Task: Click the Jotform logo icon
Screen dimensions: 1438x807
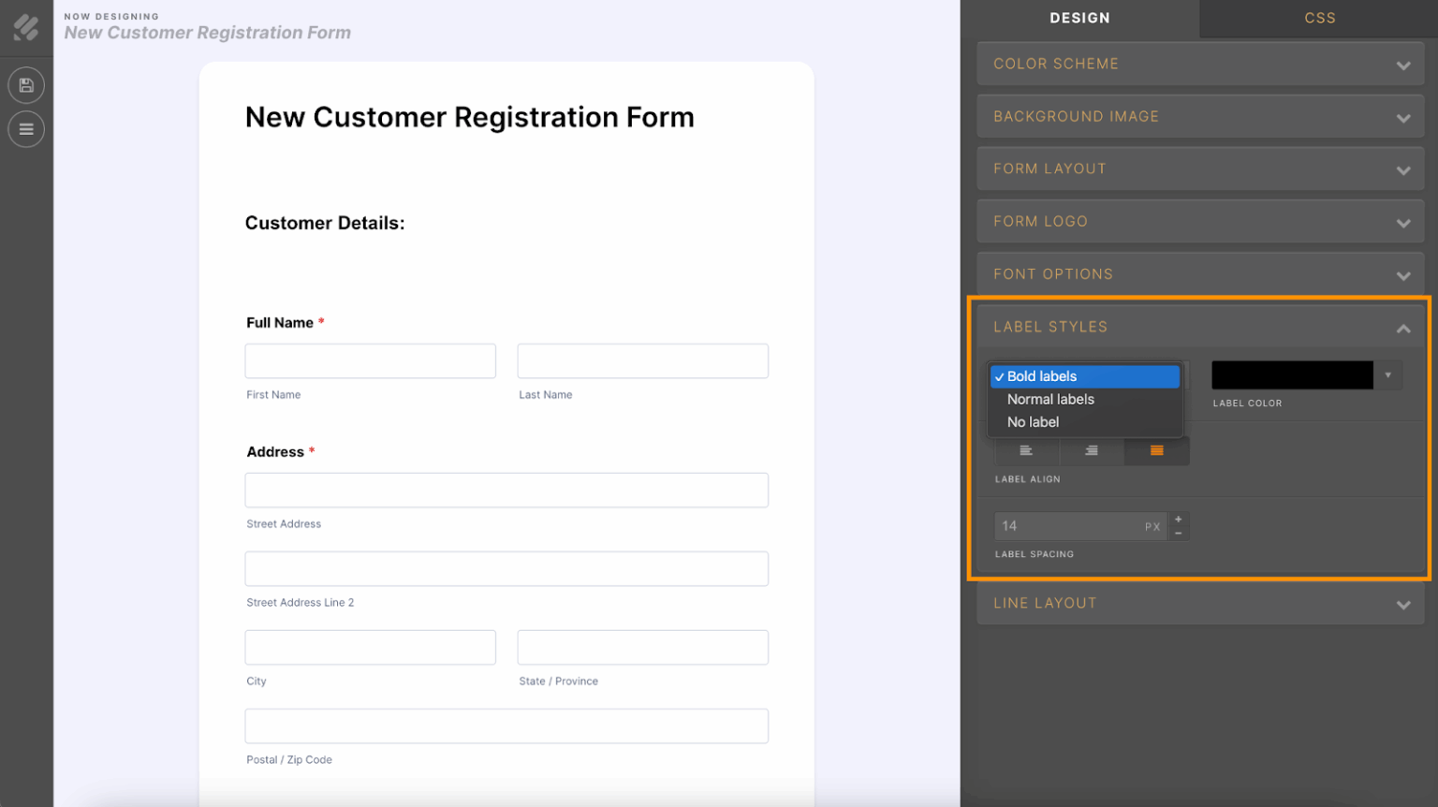Action: click(x=25, y=27)
